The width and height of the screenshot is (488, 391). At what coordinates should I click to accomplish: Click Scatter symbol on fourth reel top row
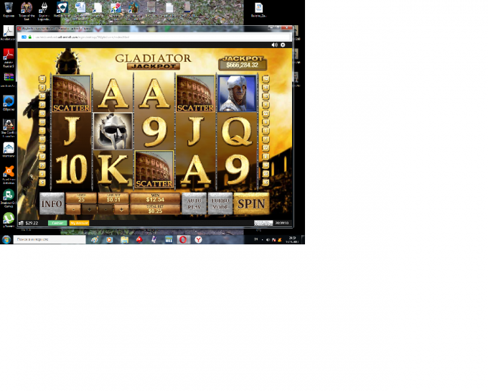click(x=195, y=93)
